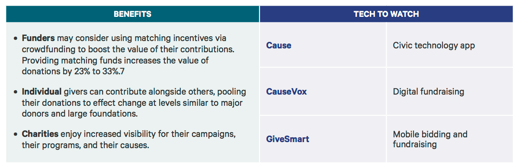Image resolution: width=519 pixels, height=168 pixels.
Task: Select the 'Digital fundraising' cell
Action: (x=449, y=92)
